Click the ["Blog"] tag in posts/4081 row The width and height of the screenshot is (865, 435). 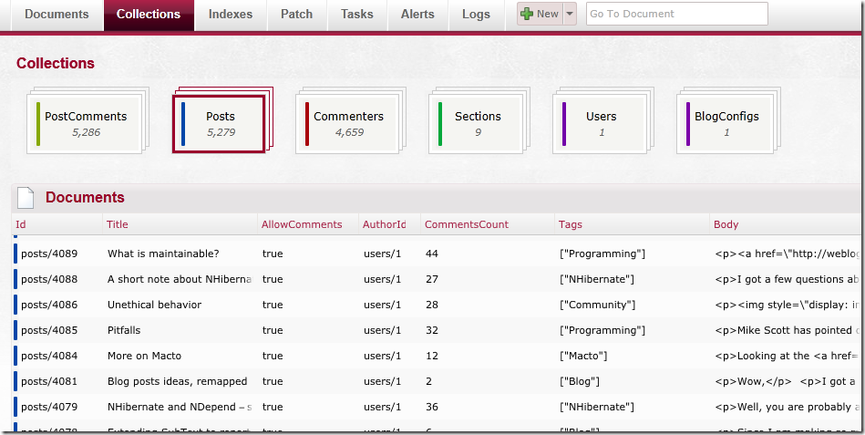579,381
